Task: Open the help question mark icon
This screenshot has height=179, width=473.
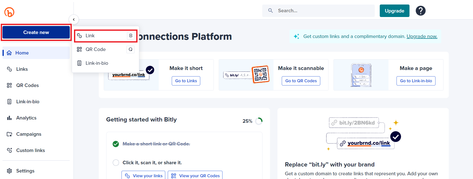Action: point(420,11)
